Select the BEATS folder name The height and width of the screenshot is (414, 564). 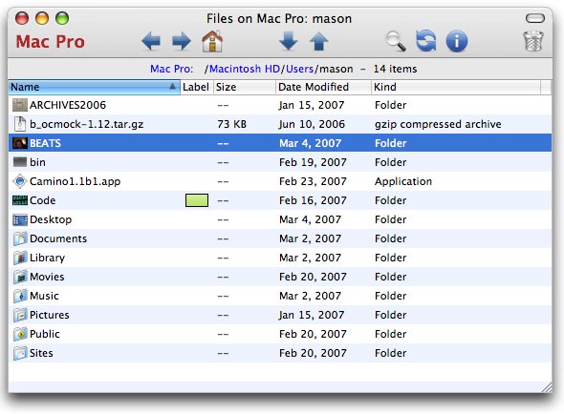(x=45, y=143)
